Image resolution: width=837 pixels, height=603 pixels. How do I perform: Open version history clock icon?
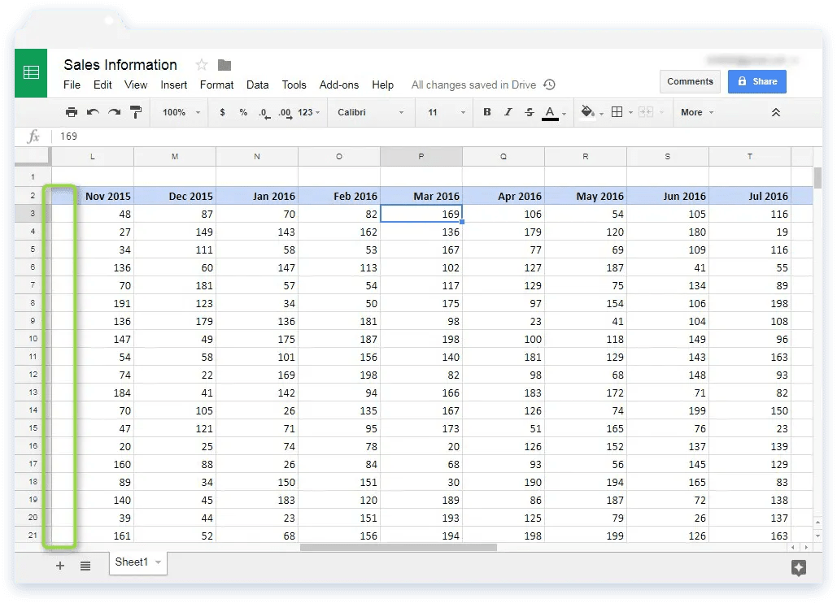[549, 85]
